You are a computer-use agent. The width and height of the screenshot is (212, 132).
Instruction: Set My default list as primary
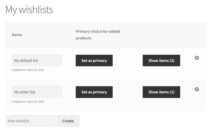[x=94, y=61]
